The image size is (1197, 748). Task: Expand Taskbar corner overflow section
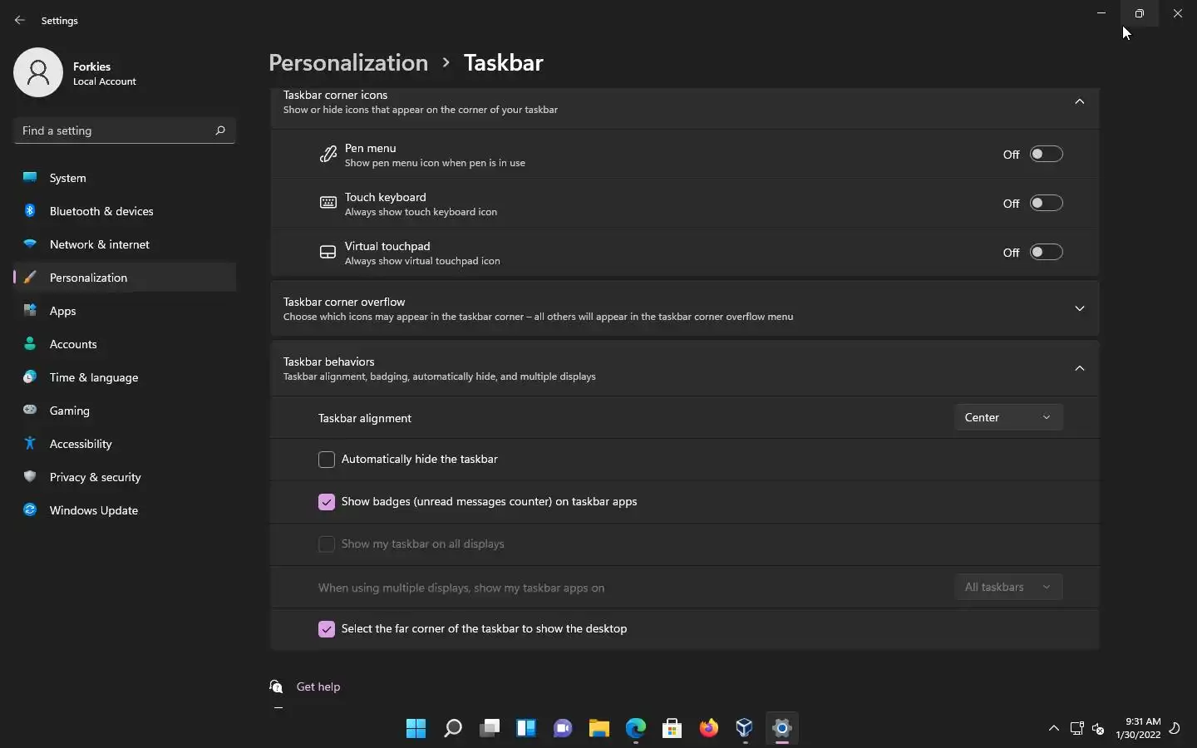[1080, 308]
